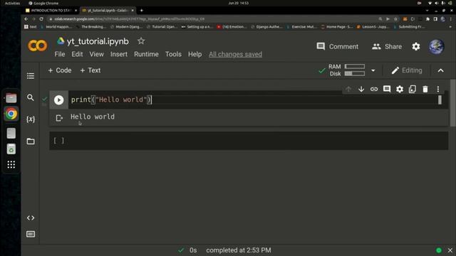Screen dimensions: 456x256
Task: Show applications grid in the dock
Action: coord(11,164)
